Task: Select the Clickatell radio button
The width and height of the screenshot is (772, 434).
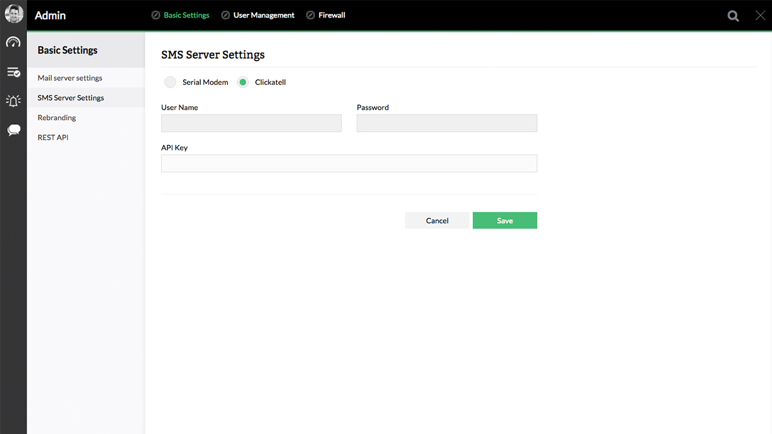Action: point(242,82)
